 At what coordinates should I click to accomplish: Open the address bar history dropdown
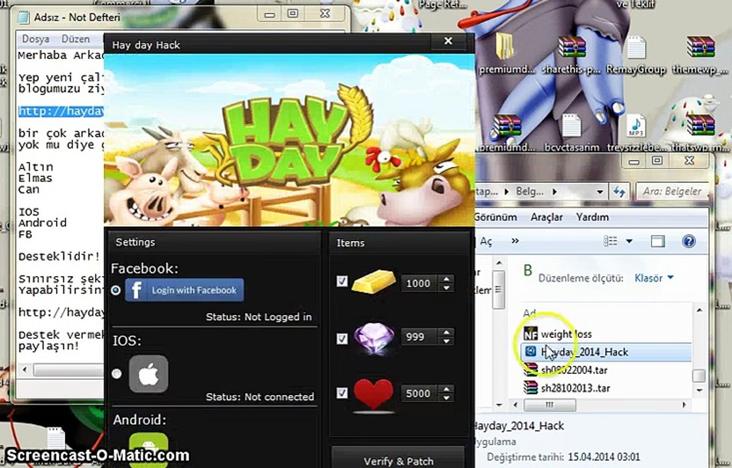[599, 192]
